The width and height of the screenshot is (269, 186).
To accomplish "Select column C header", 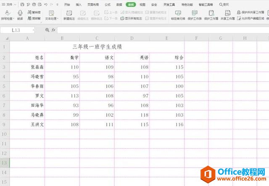I will pos(97,38).
